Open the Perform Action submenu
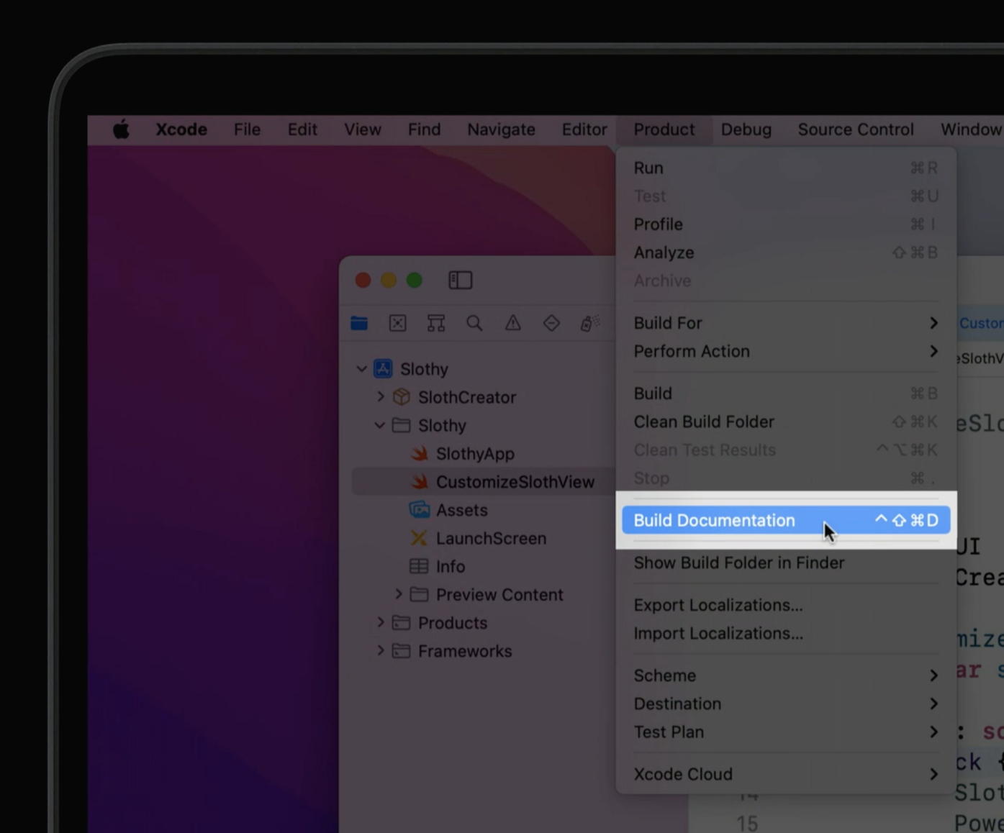 (x=786, y=351)
